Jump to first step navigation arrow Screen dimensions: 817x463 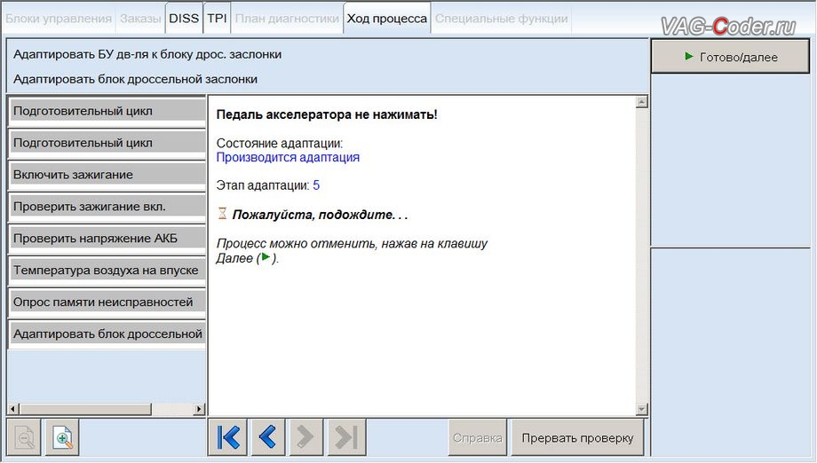pyautogui.click(x=228, y=437)
